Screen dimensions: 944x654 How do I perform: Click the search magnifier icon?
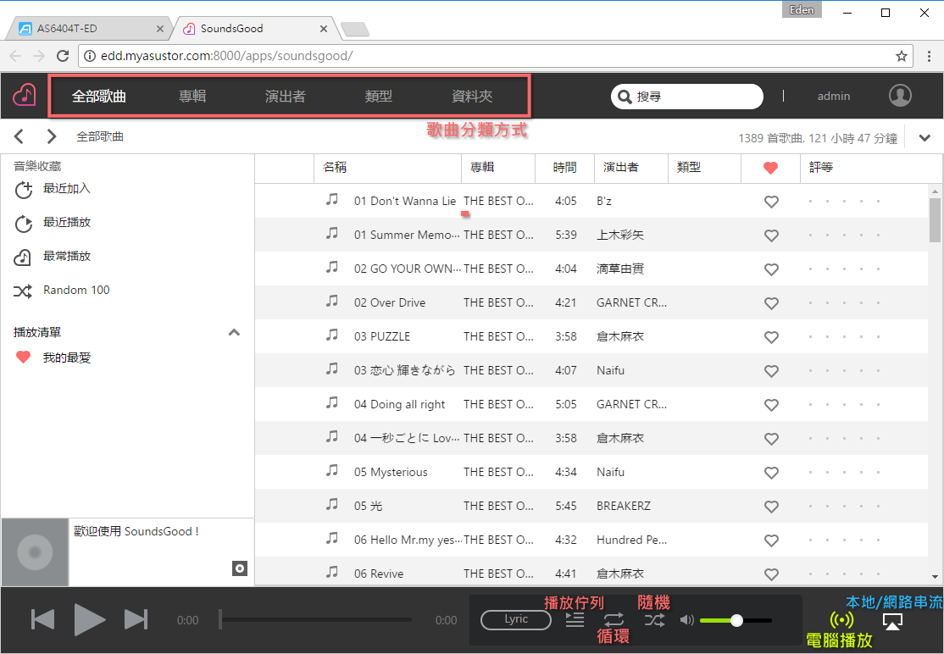(x=625, y=97)
